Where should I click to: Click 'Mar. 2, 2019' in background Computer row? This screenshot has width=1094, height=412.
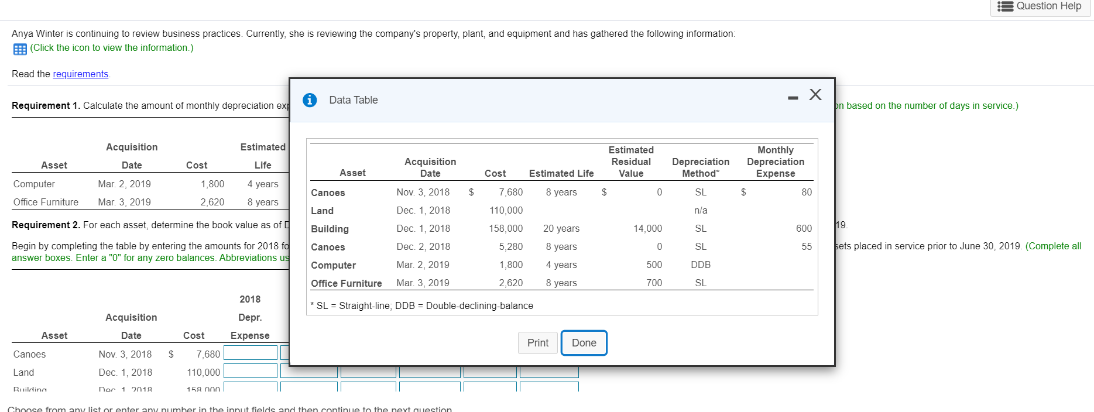(124, 184)
